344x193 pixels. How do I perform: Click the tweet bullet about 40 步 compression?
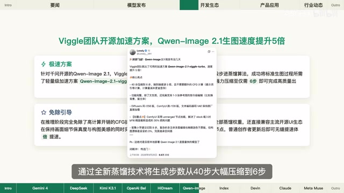pyautogui.click(x=171, y=86)
